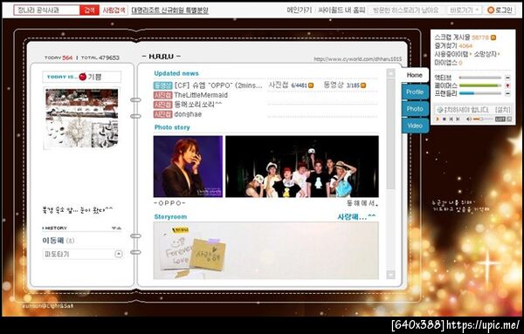Click the red up-arrow icon beside 페이머스 gauge
The image size is (524, 334).
click(507, 85)
